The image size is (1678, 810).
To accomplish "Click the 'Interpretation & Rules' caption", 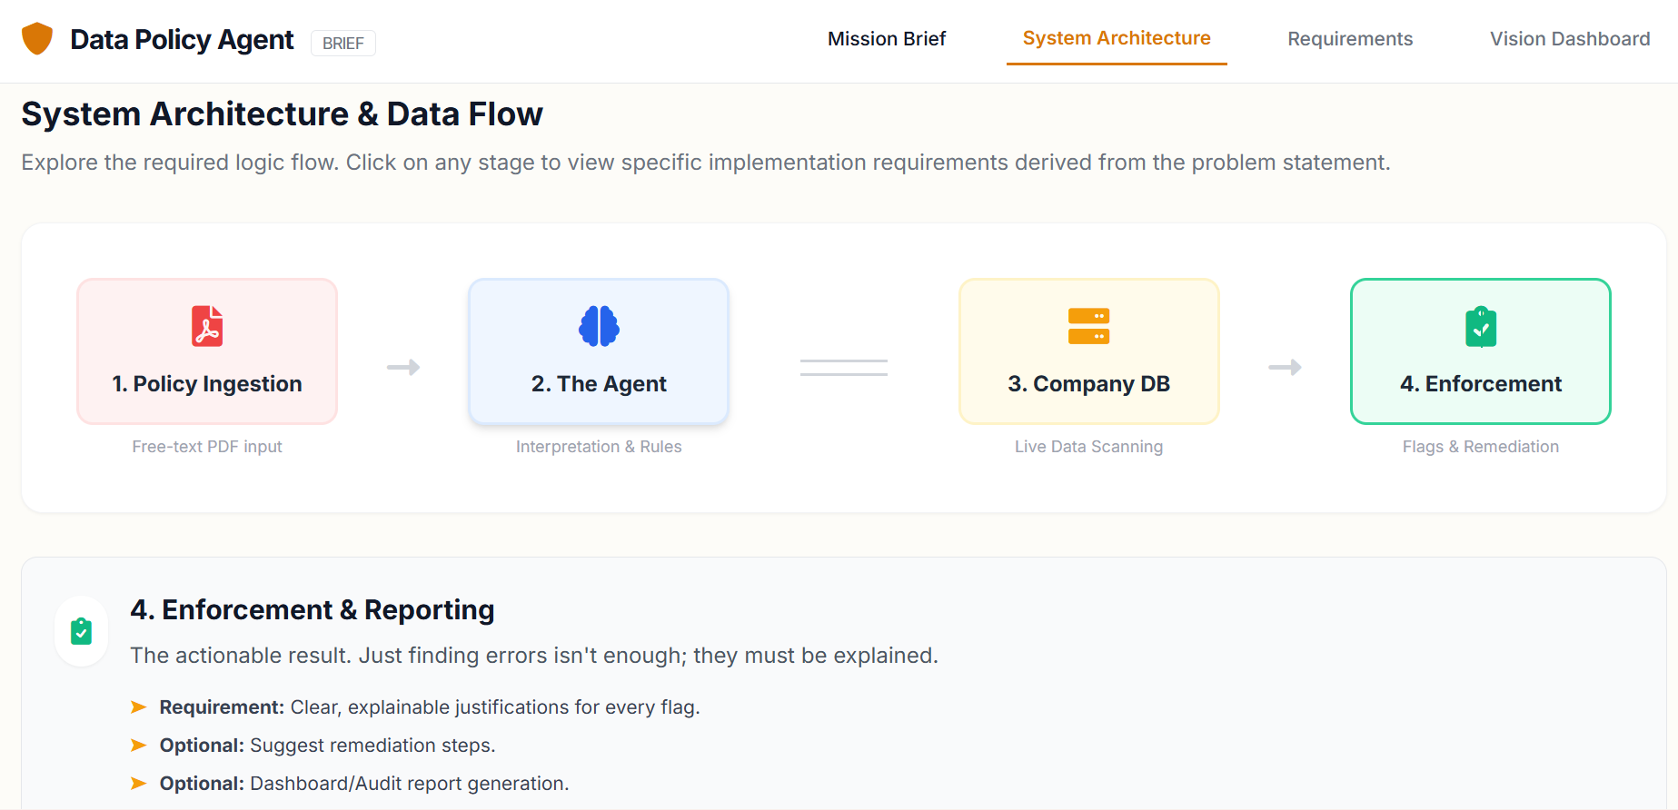I will coord(599,447).
